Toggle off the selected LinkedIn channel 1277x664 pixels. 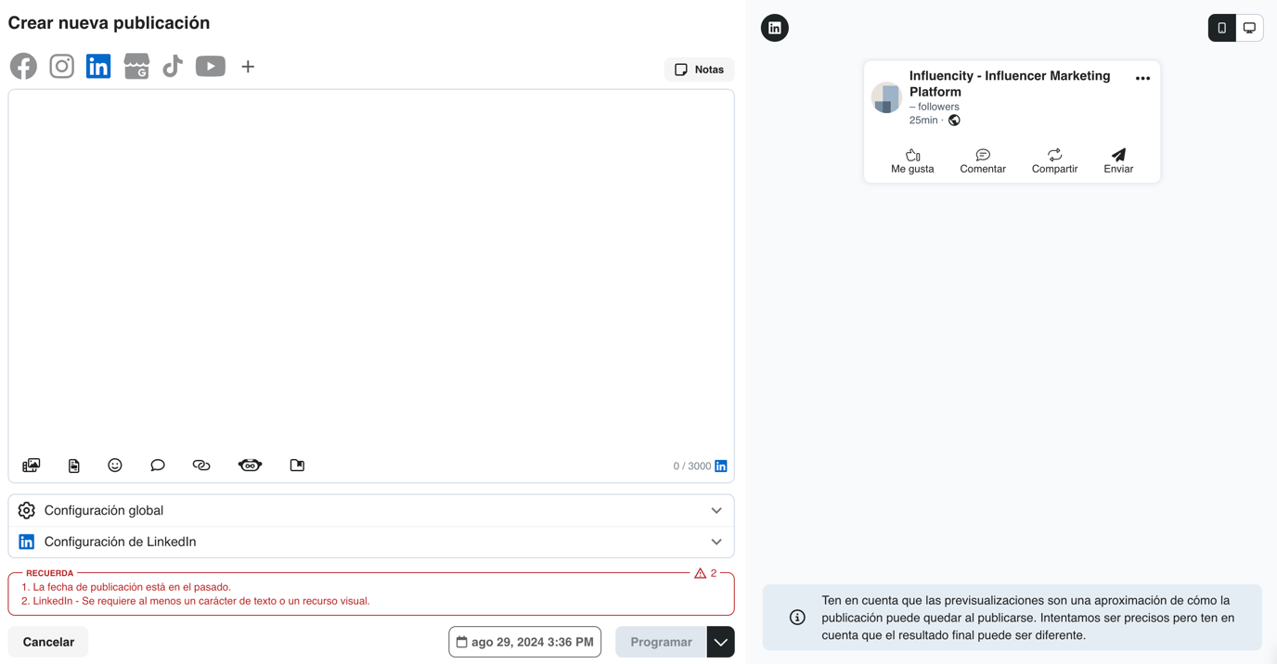[x=98, y=66]
